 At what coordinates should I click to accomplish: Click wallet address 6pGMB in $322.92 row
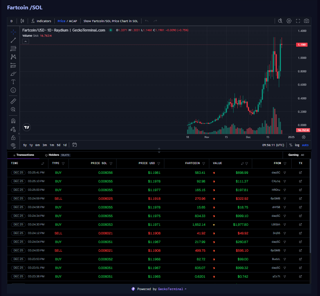click(275, 199)
